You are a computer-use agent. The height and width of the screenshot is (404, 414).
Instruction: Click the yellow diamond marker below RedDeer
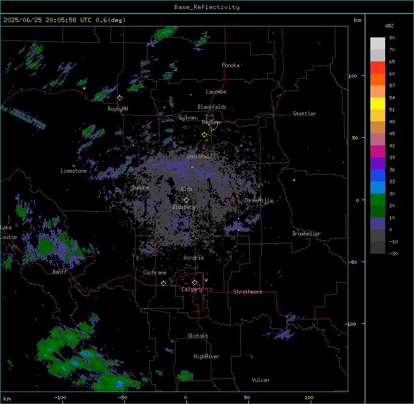tap(205, 135)
